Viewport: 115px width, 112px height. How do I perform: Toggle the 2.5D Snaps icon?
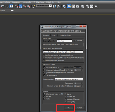click(x=16, y=6)
